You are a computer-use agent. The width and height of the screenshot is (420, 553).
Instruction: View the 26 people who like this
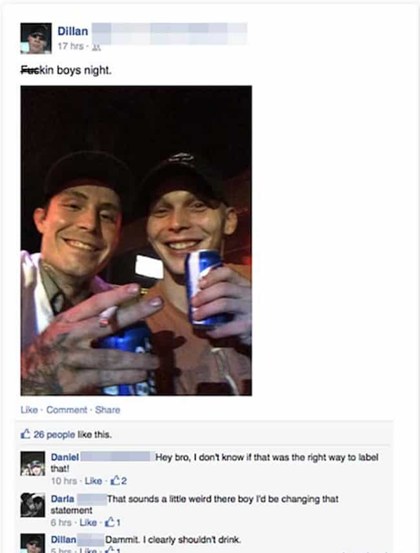tap(54, 434)
